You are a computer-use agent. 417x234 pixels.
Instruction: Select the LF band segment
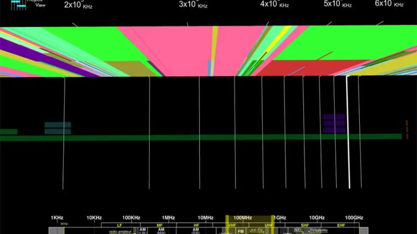120,225
